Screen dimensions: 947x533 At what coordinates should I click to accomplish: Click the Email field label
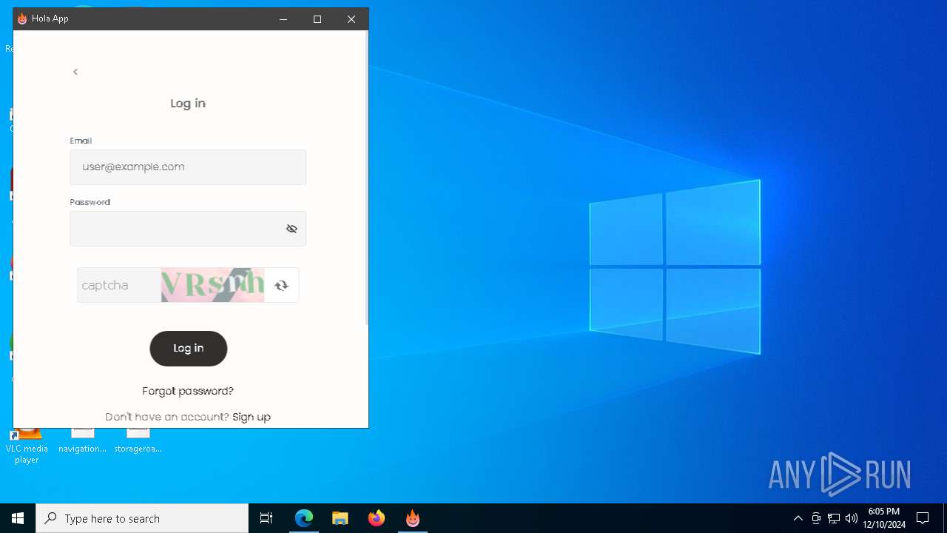[x=81, y=141]
